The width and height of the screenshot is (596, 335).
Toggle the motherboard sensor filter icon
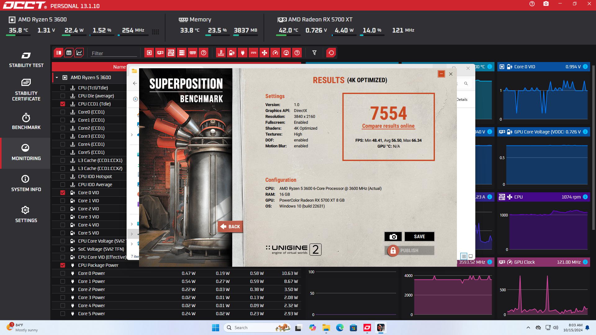click(x=171, y=53)
